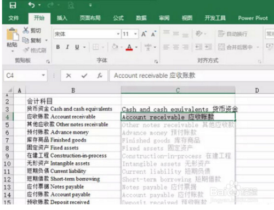Click the 自动换行 wrap text button
Screen dimensions: 274x210
click(x=232, y=34)
